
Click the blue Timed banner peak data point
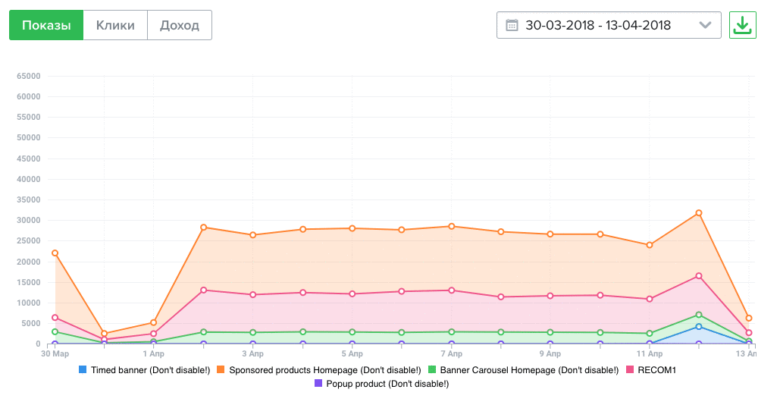[699, 327]
